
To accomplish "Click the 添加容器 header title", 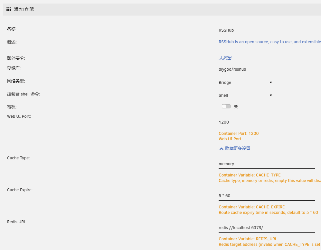I will click(x=24, y=9).
